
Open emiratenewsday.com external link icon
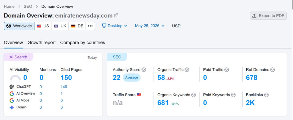(116, 15)
